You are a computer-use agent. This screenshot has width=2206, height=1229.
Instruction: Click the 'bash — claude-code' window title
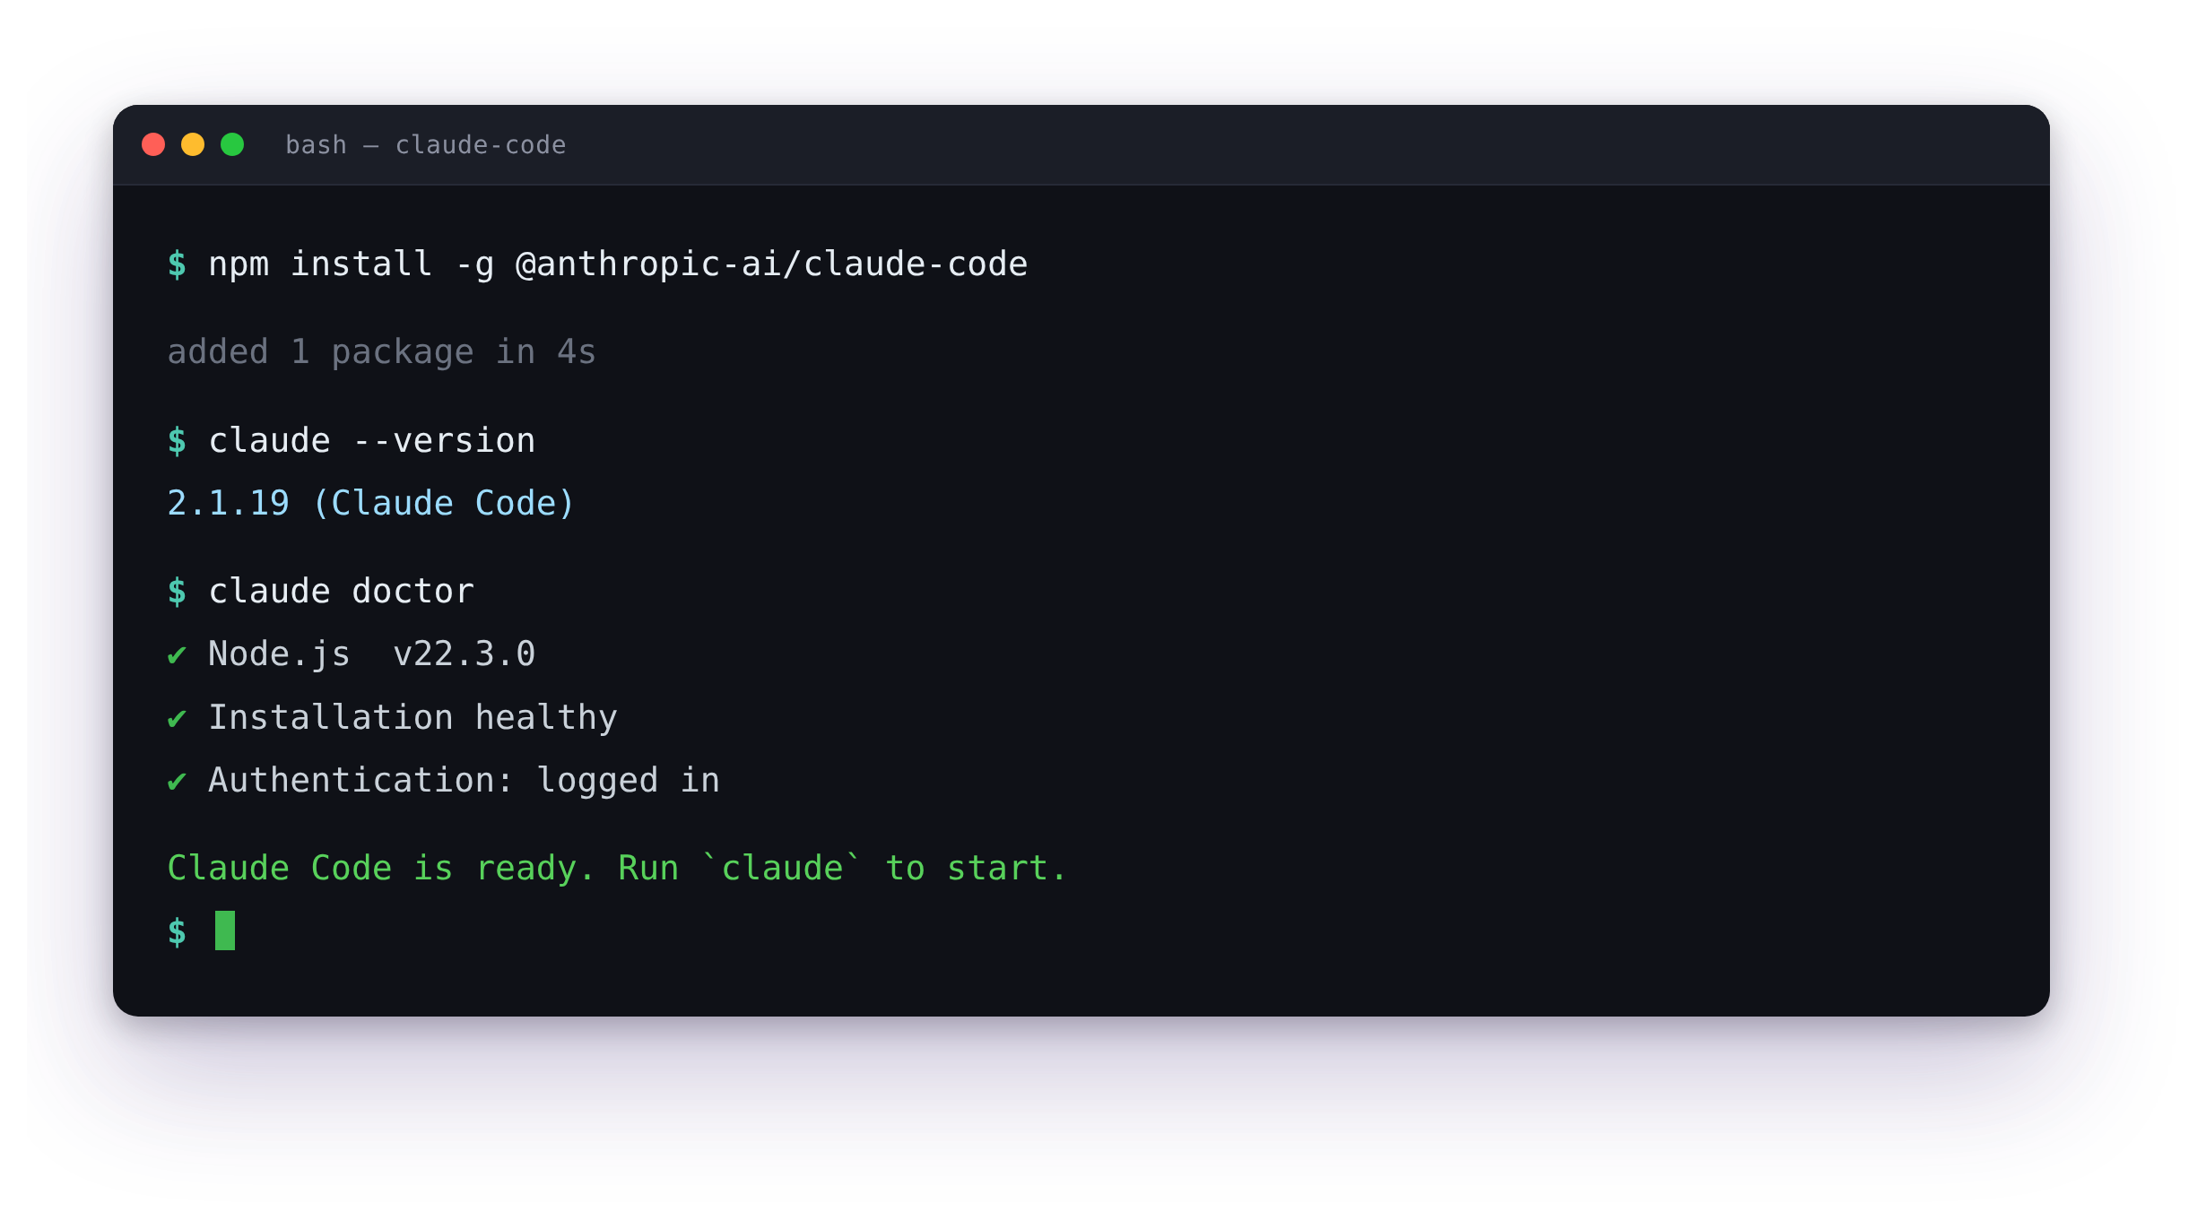point(426,145)
